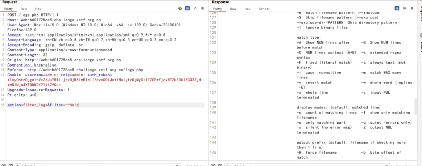This screenshot has width=422, height=166.
Task: Click the \n icon in the Response panel
Action: pyautogui.click(x=405, y=9)
